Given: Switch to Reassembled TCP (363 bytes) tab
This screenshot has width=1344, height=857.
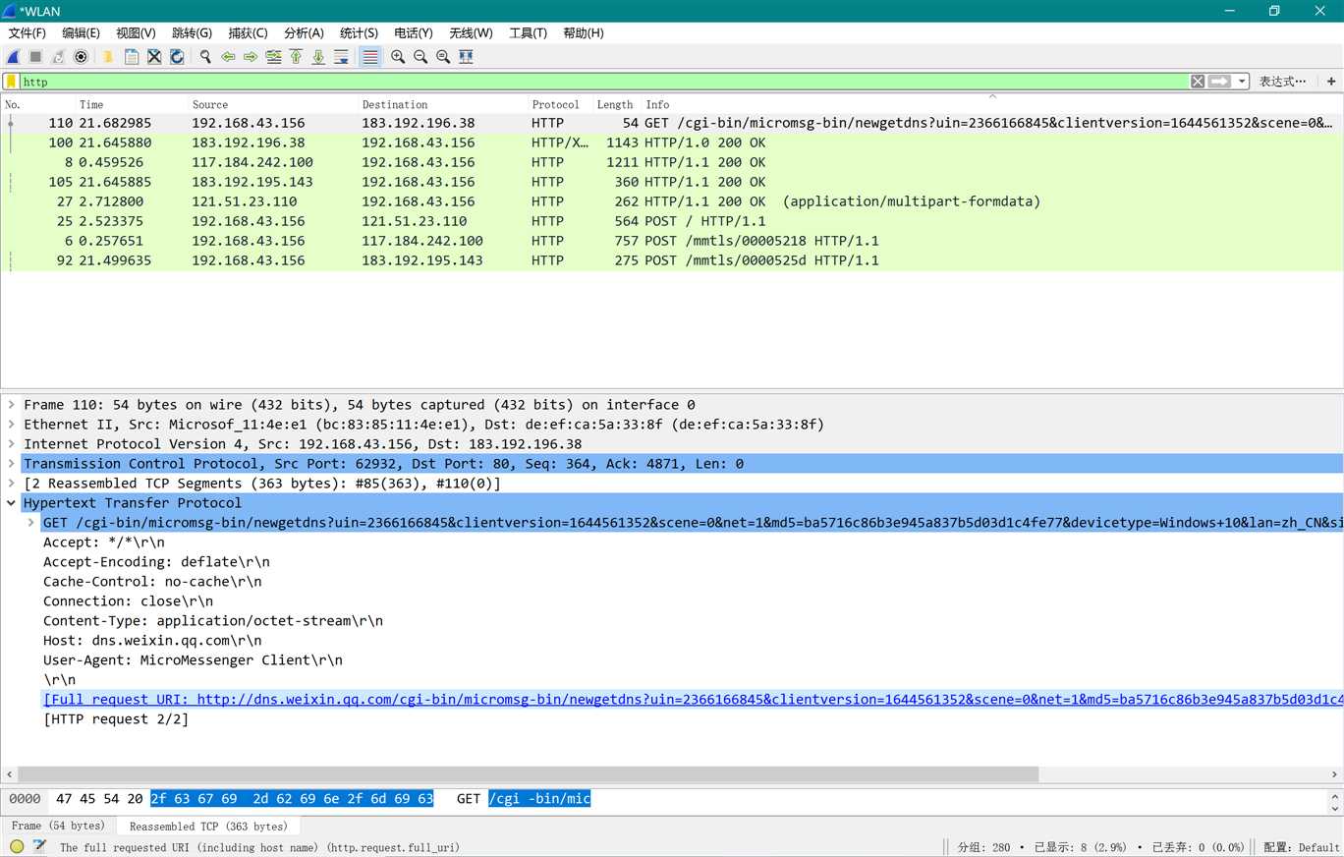Looking at the screenshot, I should click(x=208, y=827).
